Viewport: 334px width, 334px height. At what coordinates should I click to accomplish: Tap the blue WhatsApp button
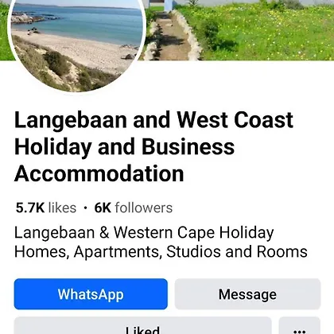coord(91,294)
